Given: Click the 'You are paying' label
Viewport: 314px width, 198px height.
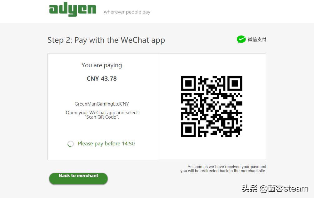Looking at the screenshot, I should coord(102,65).
